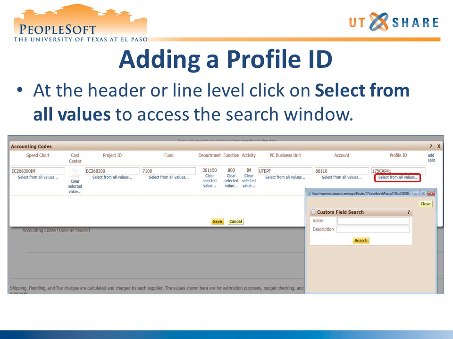Image resolution: width=453 pixels, height=339 pixels.
Task: Click the PC Business Unit field UTEPF
Action: pos(285,170)
